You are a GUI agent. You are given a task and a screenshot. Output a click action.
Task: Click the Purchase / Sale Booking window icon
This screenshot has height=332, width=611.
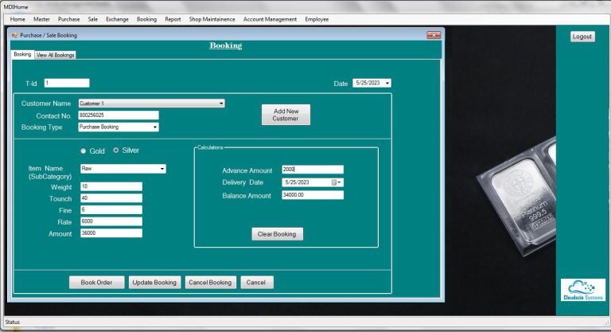click(x=14, y=35)
